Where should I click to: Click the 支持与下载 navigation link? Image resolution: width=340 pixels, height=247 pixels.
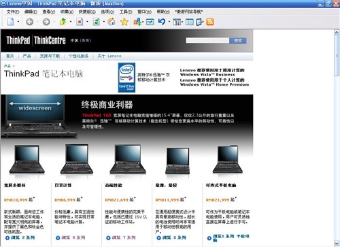coord(50,56)
